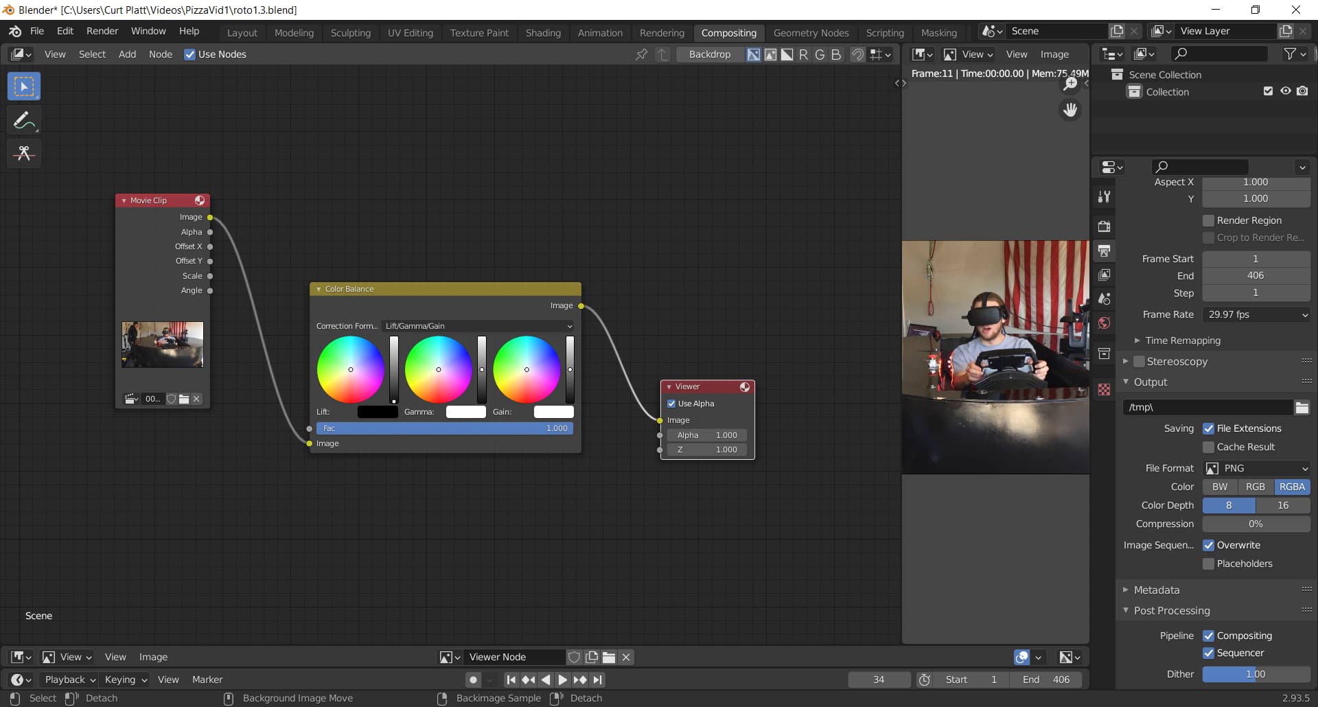This screenshot has width=1318, height=707.
Task: Play animation forward
Action: 562,680
